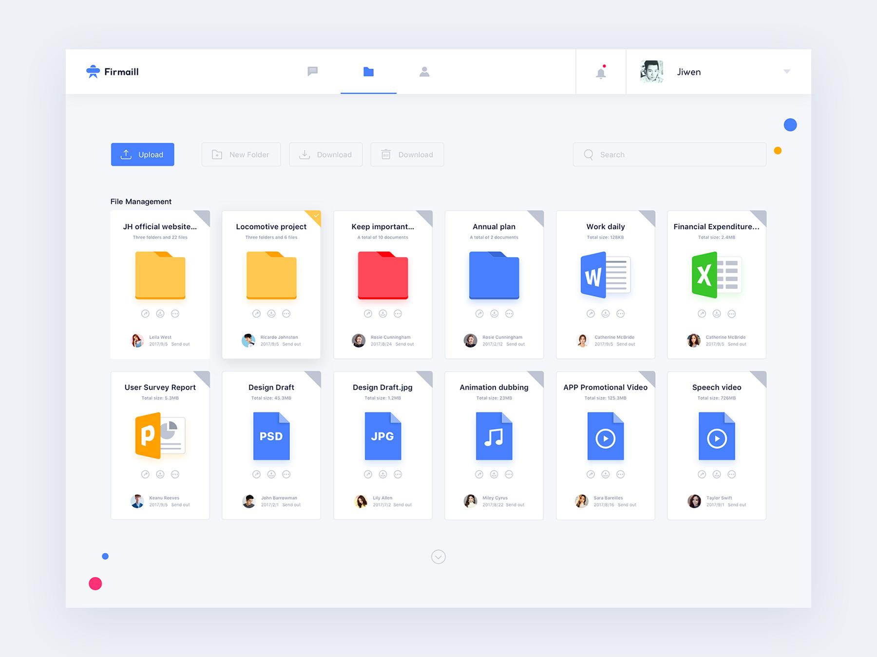Play the Speech video file
Viewport: 877px width, 657px height.
point(717,436)
